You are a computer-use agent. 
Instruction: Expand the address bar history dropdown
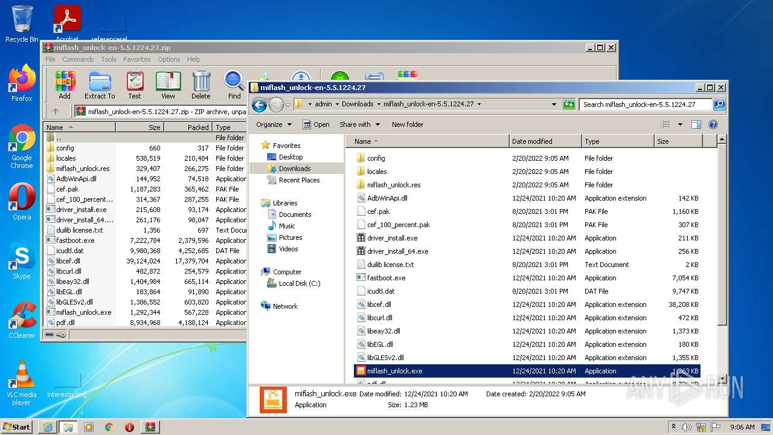[554, 105]
